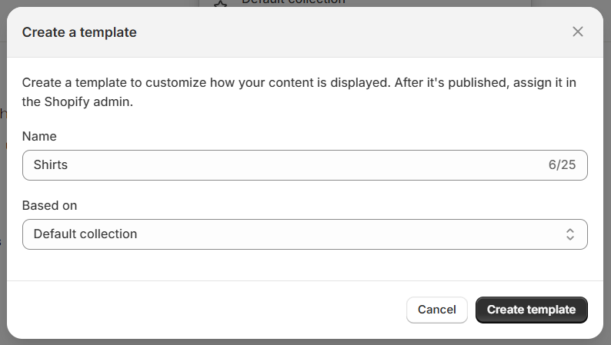This screenshot has height=345, width=611.
Task: Open the Based on dropdown
Action: point(305,234)
